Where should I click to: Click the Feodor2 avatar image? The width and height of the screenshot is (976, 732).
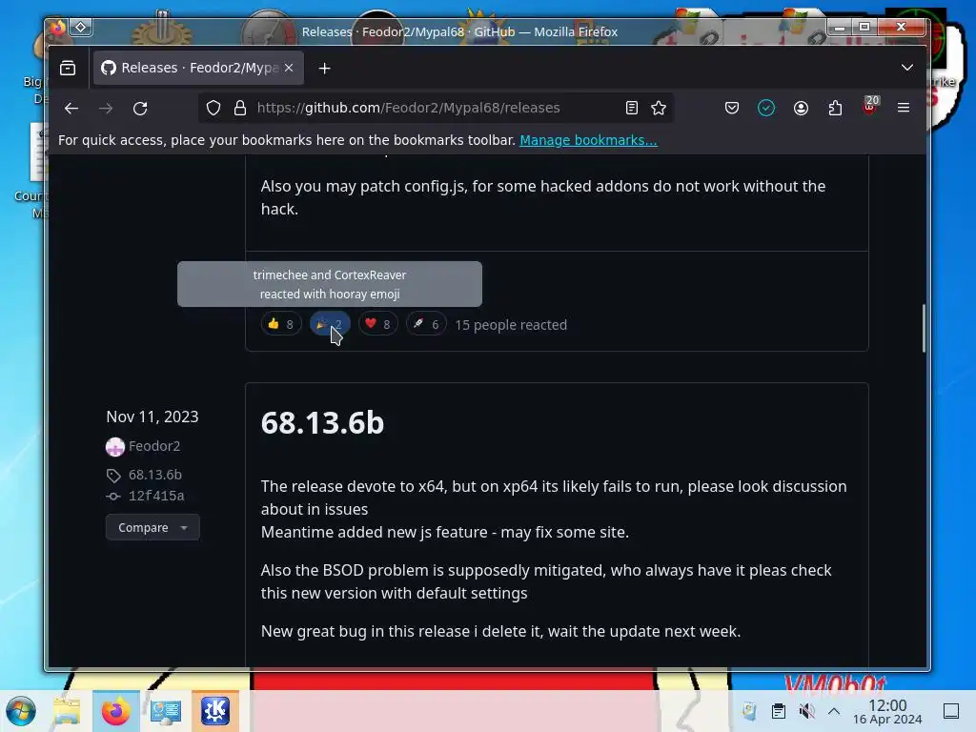[115, 447]
